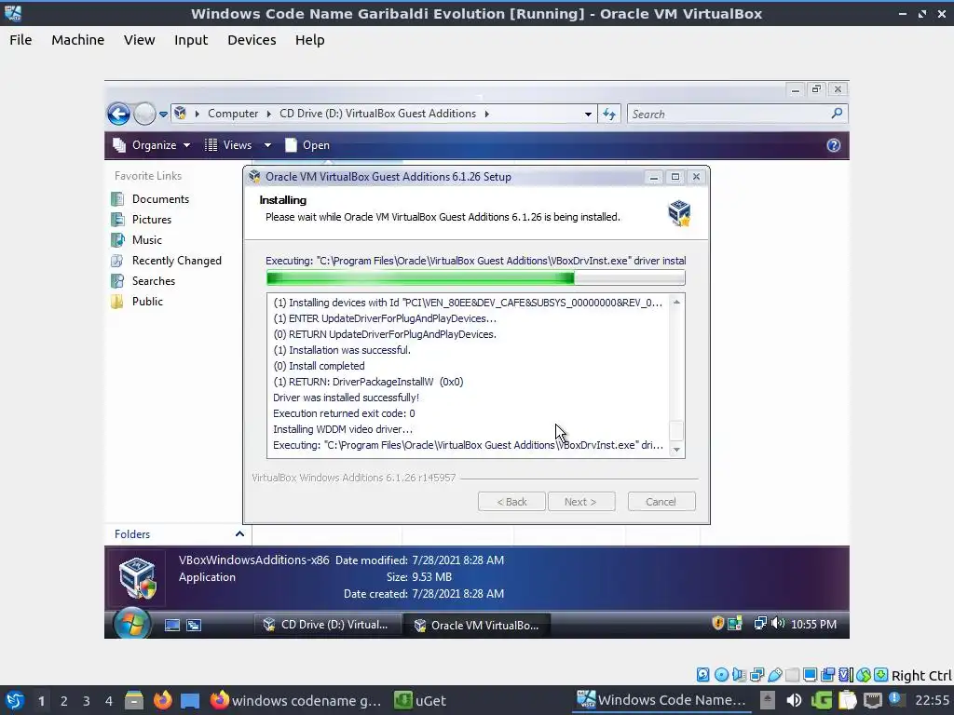Click the Back button in setup
Image resolution: width=954 pixels, height=715 pixels.
click(511, 502)
